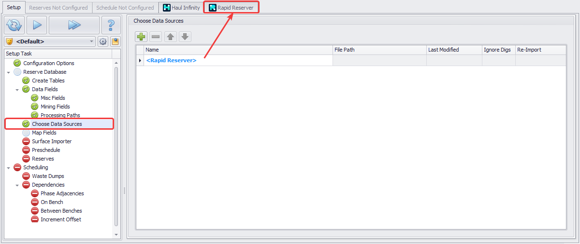Screen dimensions: 580x244
Task: Run the single-step play button
Action: point(37,25)
